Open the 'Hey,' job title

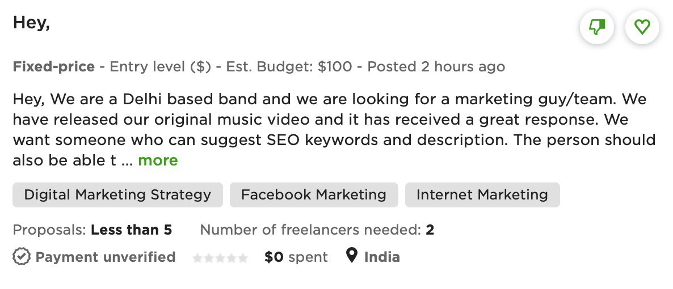(x=31, y=23)
